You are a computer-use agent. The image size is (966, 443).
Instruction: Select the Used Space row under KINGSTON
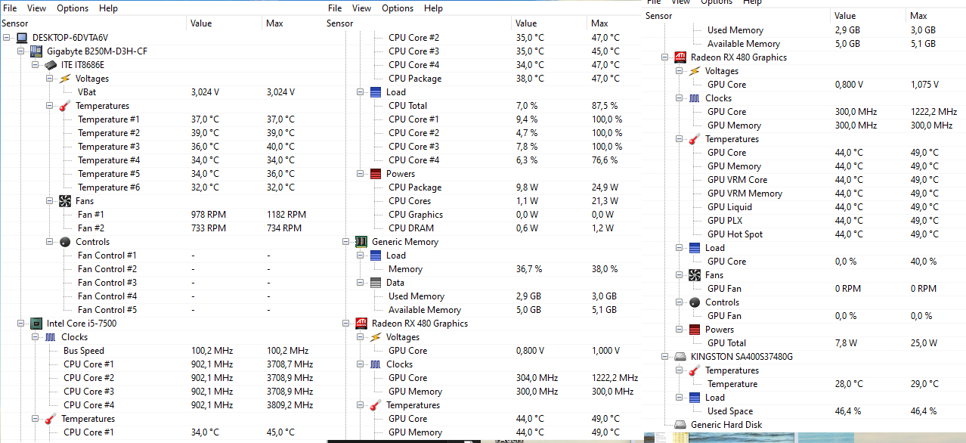[x=729, y=411]
